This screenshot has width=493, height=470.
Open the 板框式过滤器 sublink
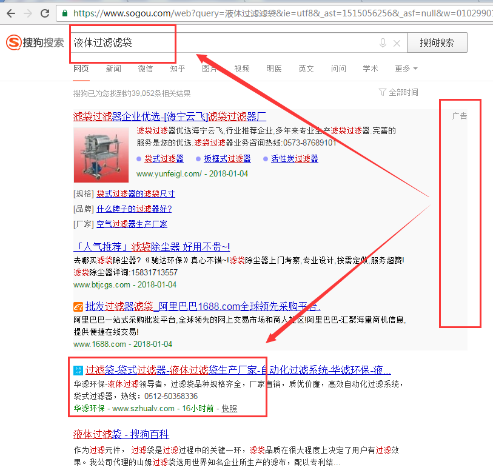(x=227, y=158)
